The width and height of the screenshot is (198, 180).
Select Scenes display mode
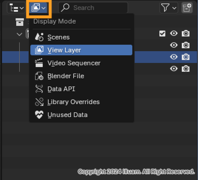[81, 37]
